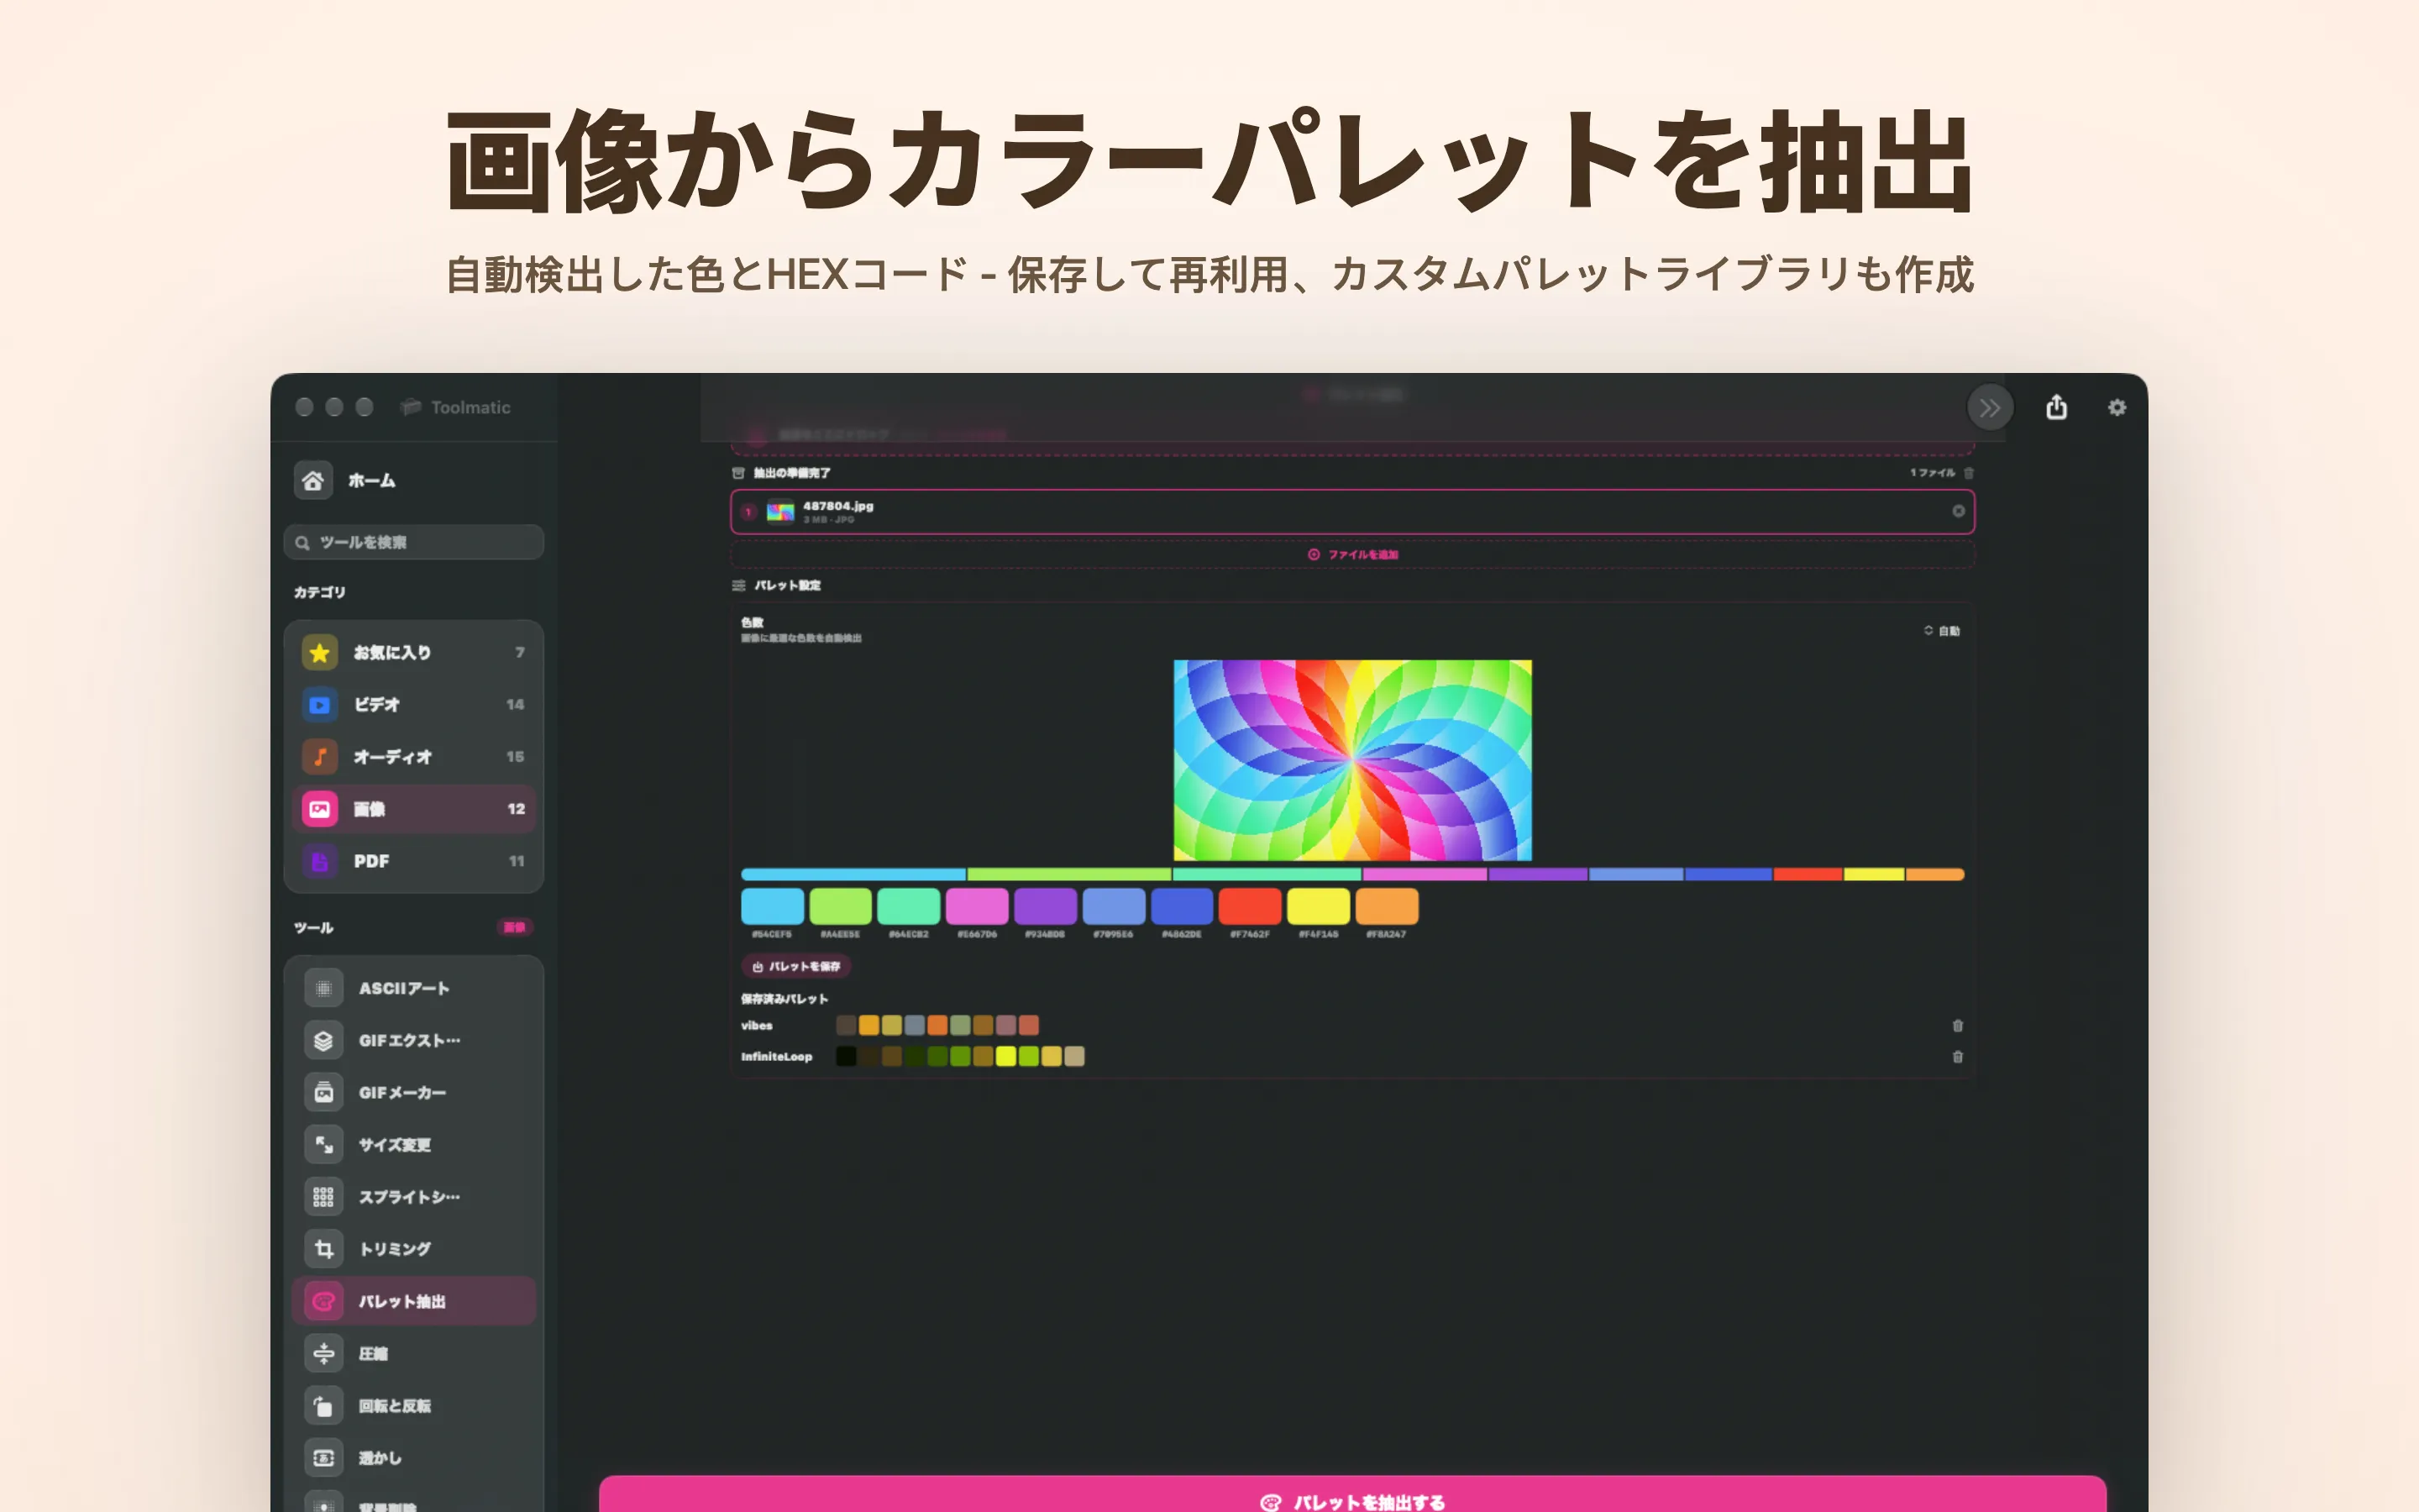Open the オーディオ music note icon
This screenshot has height=1512, width=2419.
(x=320, y=757)
